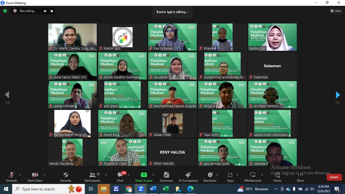Click the name label ujang rohman
The height and width of the screenshot is (194, 345).
pyautogui.click(x=64, y=106)
